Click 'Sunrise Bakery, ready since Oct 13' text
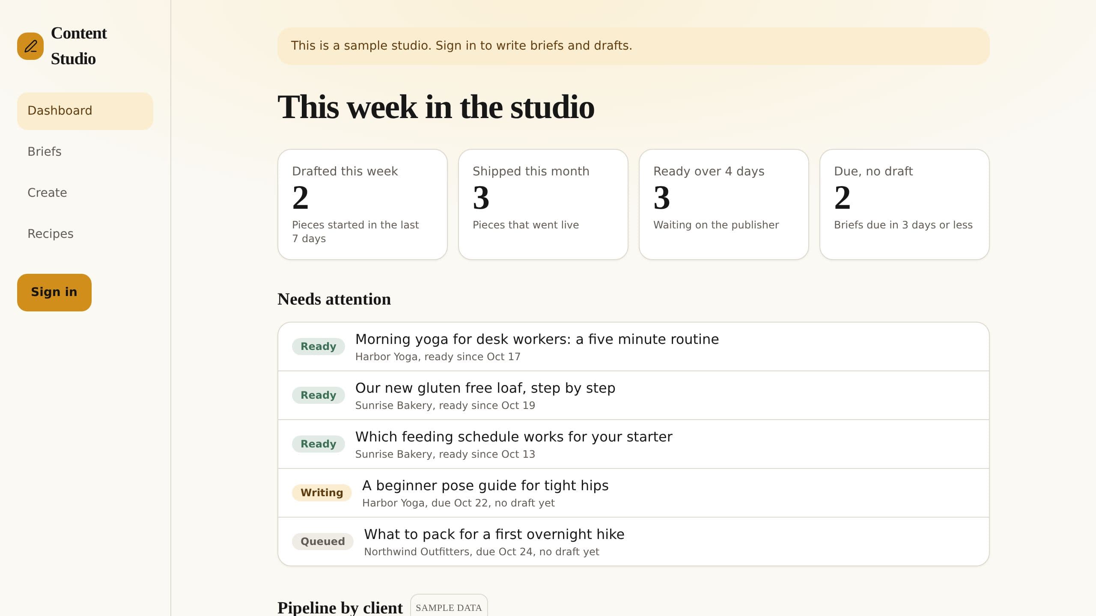 pos(445,454)
